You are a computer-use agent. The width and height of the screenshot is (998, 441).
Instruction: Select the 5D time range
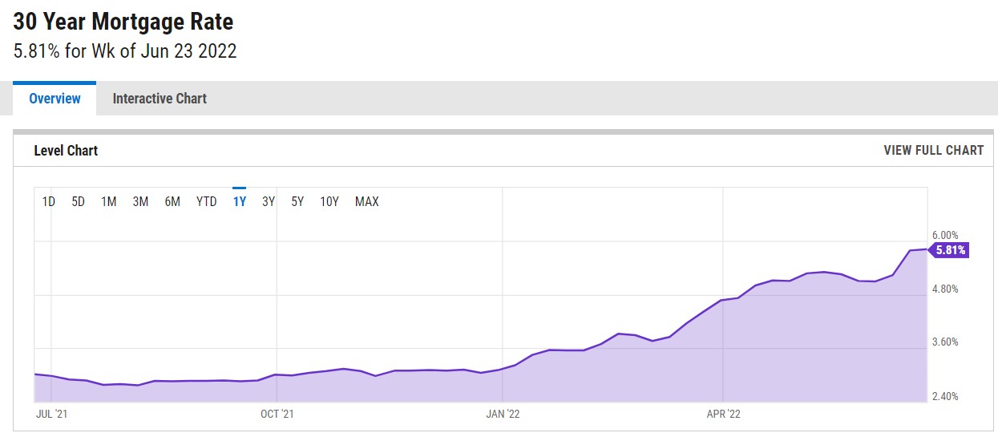coord(78,201)
